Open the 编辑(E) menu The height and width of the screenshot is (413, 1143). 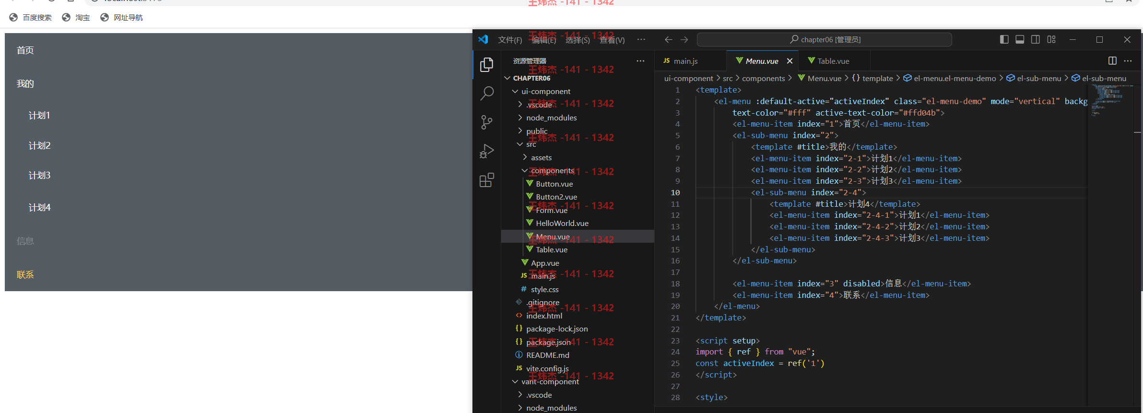pyautogui.click(x=544, y=40)
